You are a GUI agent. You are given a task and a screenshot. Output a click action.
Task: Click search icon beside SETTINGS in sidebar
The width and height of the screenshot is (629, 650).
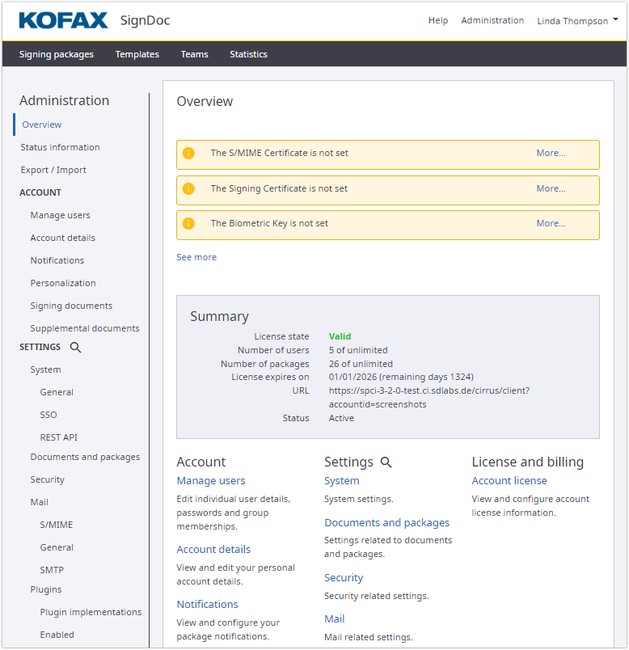tap(75, 348)
